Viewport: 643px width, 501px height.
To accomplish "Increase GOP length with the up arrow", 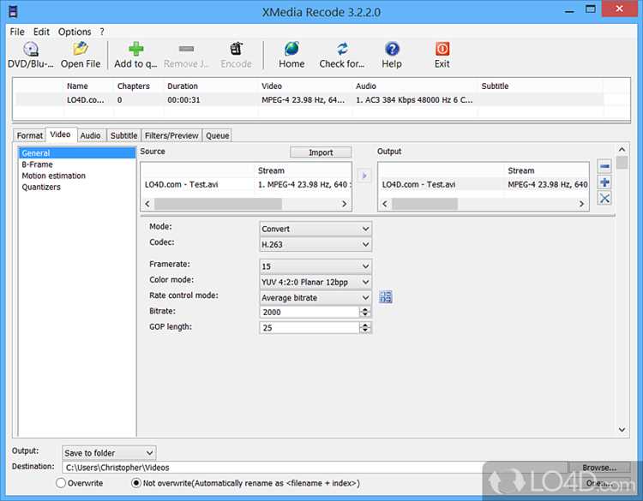I will [364, 325].
